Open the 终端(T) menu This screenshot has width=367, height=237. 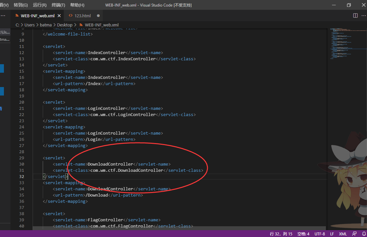[58, 5]
